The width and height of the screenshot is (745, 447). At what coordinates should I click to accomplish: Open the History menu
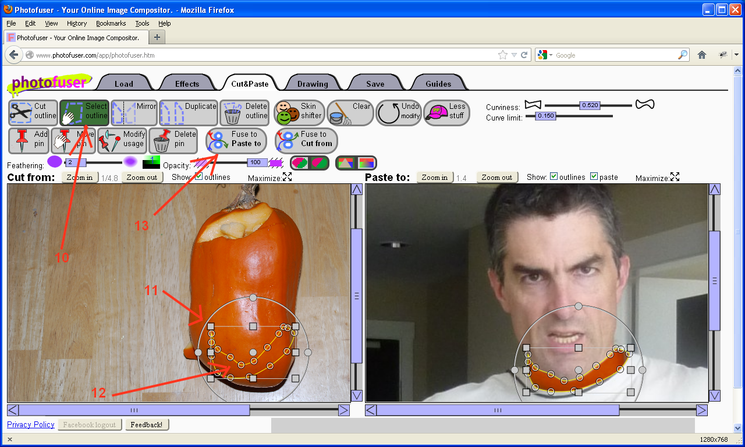pos(77,23)
